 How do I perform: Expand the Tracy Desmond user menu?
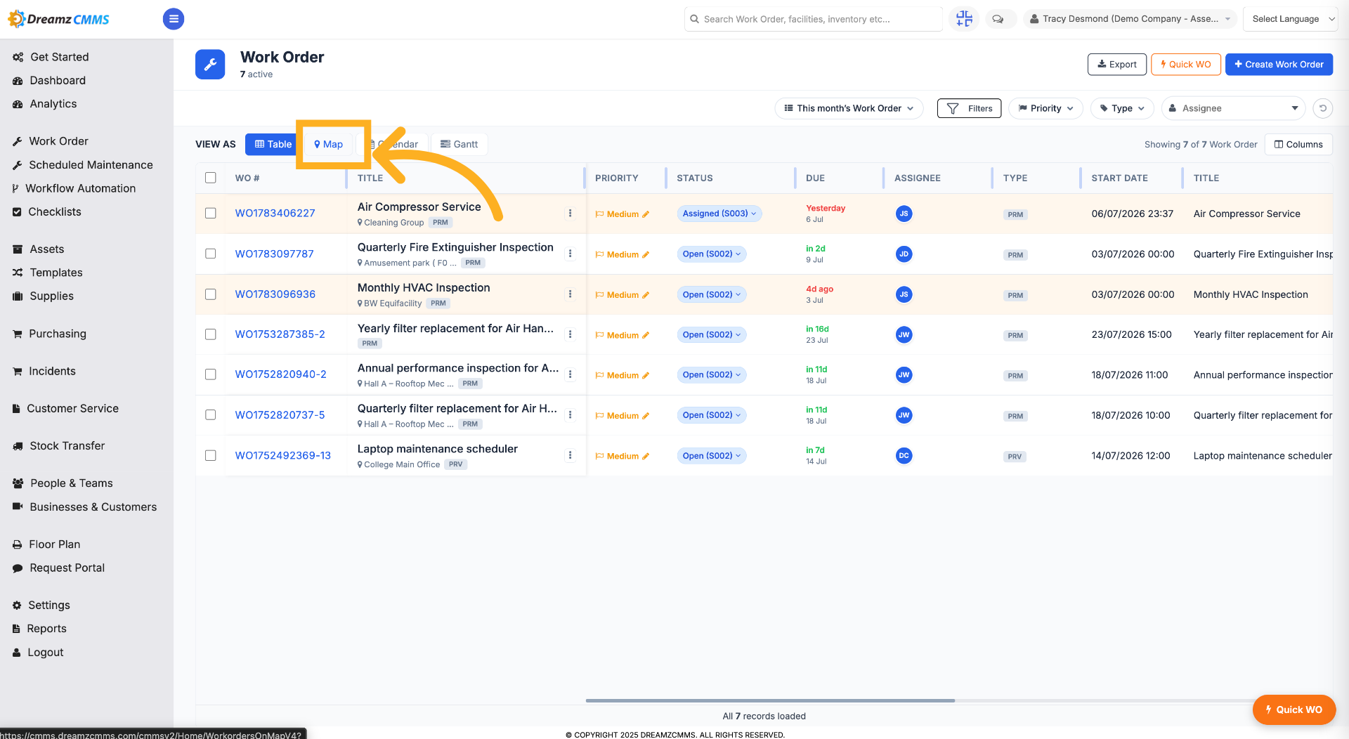point(1130,19)
